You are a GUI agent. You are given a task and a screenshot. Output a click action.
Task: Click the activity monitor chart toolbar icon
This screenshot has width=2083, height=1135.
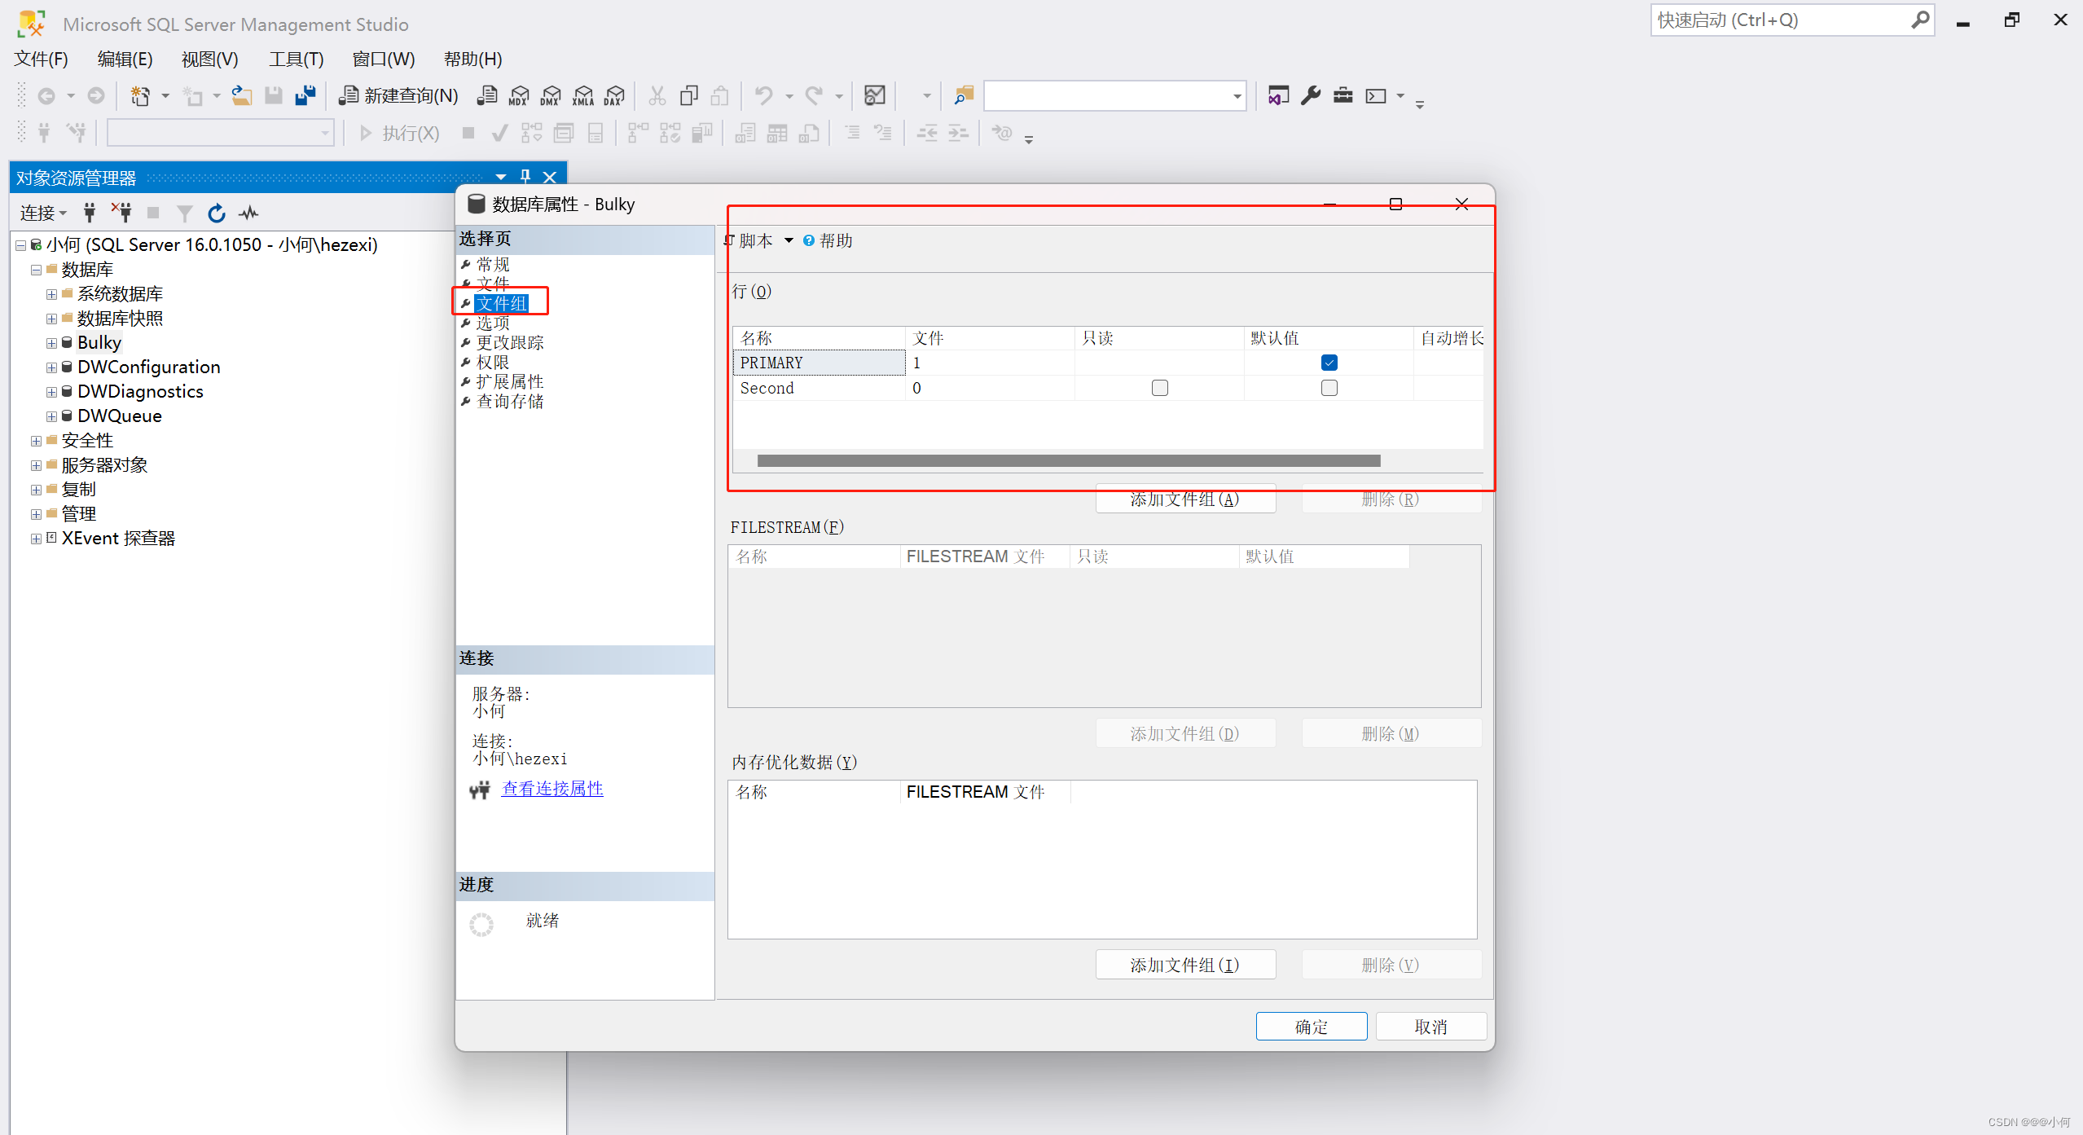875,95
